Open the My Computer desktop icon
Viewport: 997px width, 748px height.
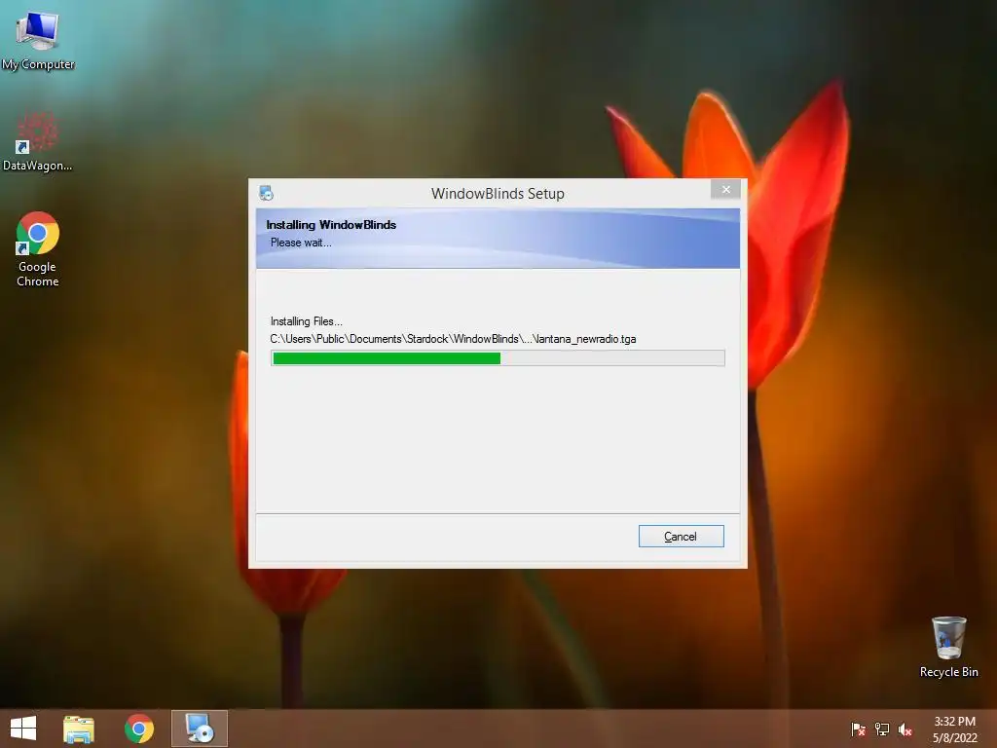38,39
